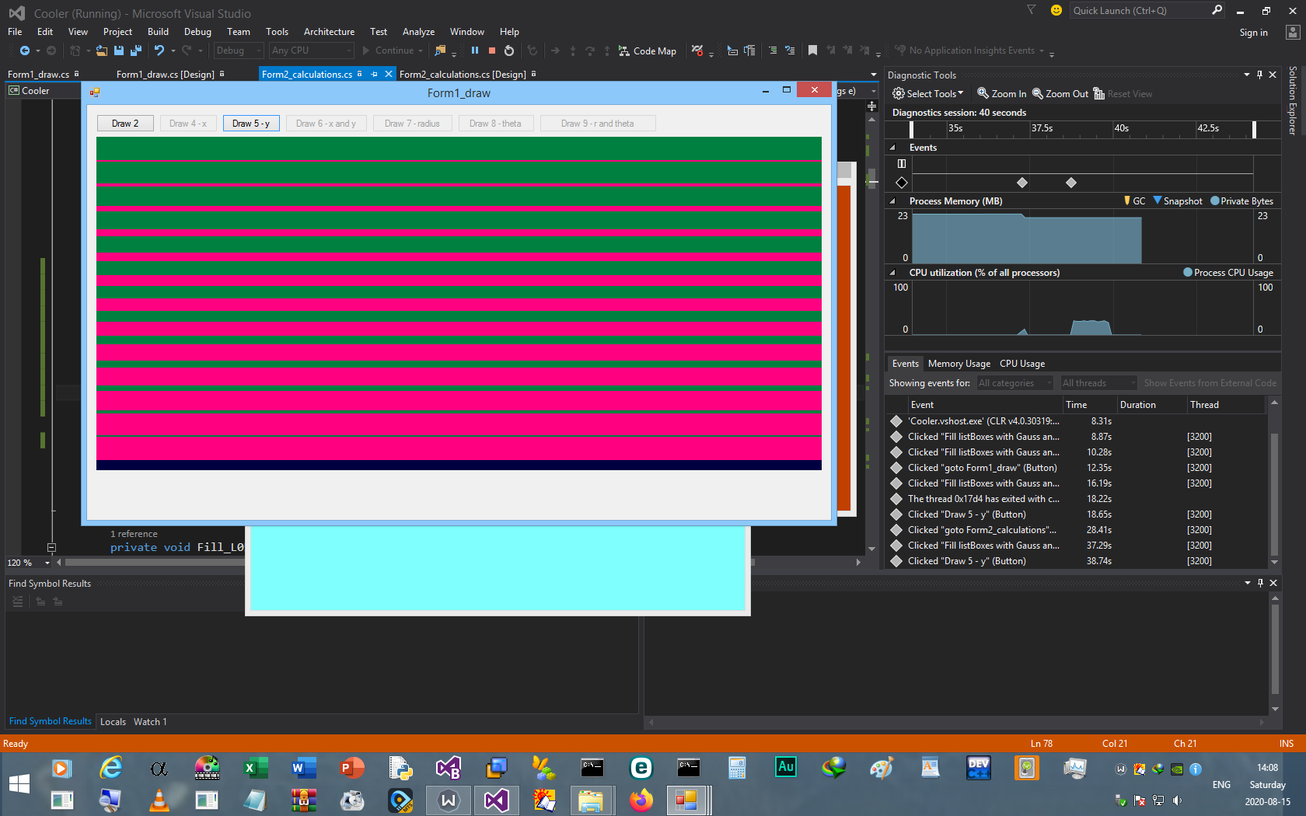Click the Save All icon
Viewport: 1306px width, 816px height.
coord(136,51)
